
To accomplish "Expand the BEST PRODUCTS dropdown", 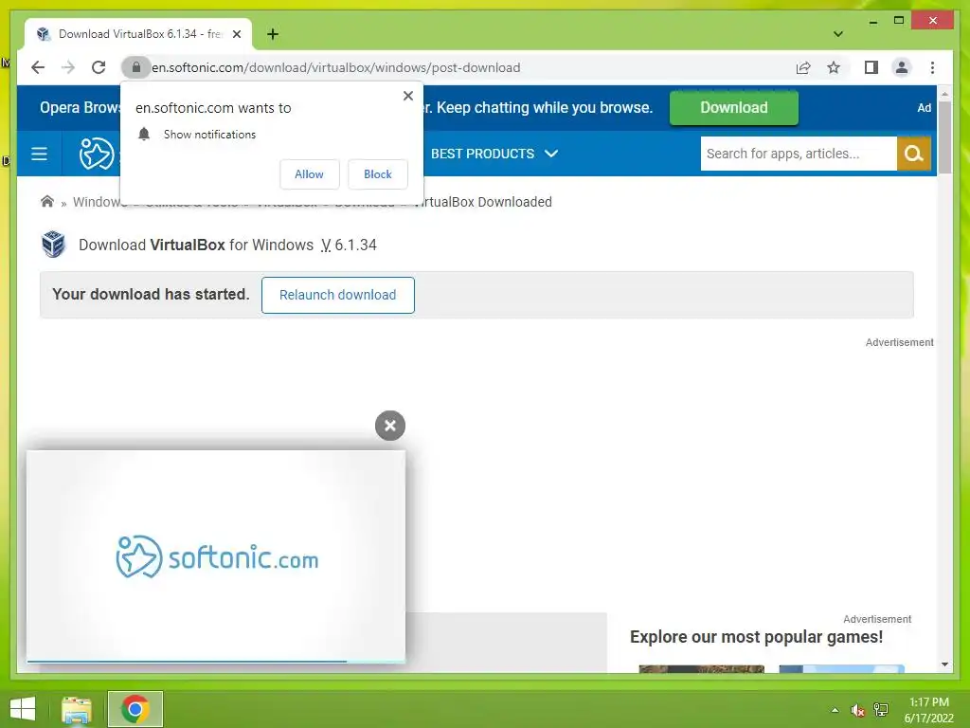I will (x=494, y=154).
